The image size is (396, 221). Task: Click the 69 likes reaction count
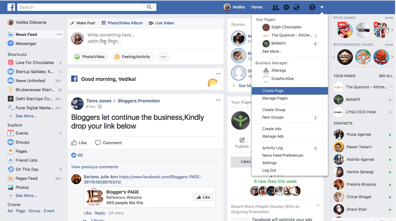click(77, 155)
